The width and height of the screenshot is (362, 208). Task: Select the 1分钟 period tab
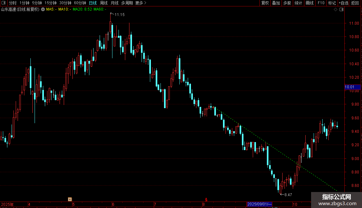(x=24, y=3)
